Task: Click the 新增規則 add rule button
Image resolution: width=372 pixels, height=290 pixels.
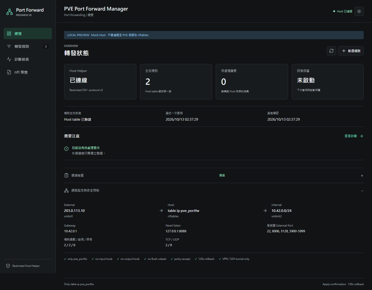Action: [x=351, y=51]
